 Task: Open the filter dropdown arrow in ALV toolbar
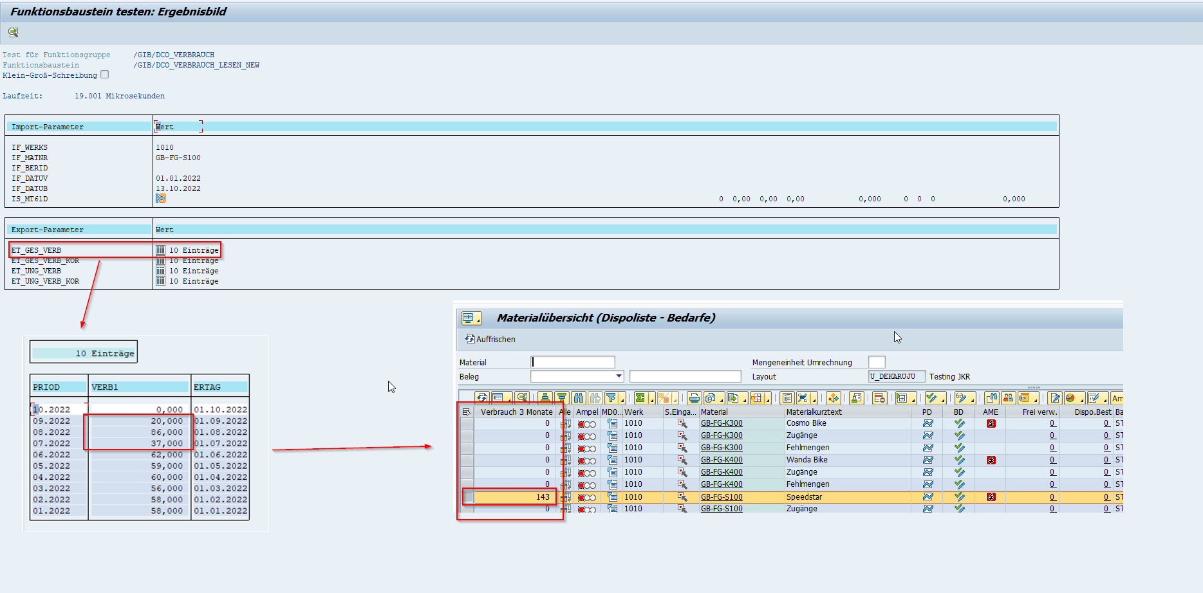click(x=622, y=400)
